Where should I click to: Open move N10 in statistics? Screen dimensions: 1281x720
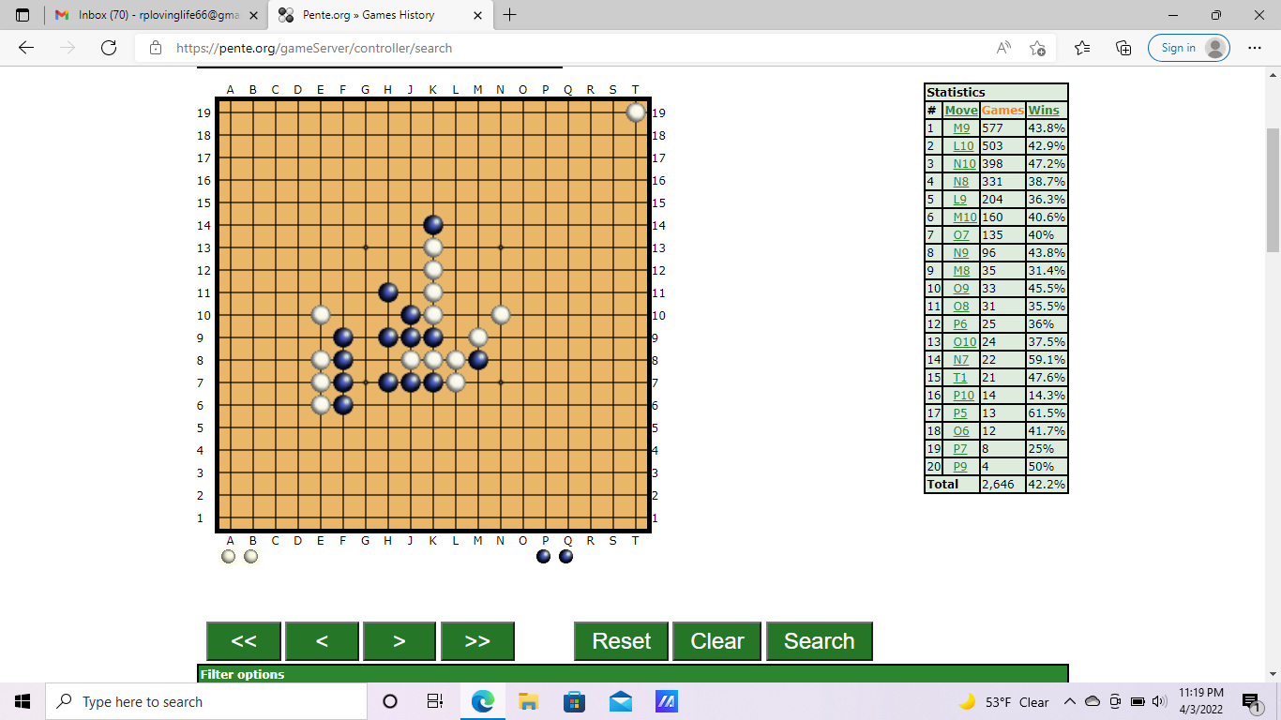pos(964,163)
